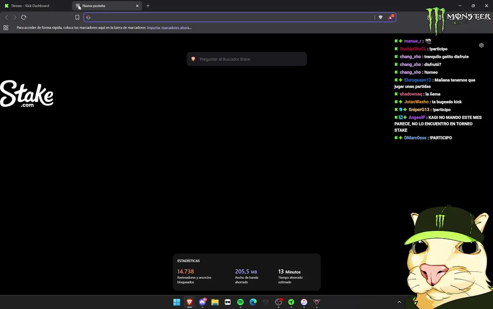Screen dimensions: 493x309
Task: Focus the browser address bar
Action: [233, 17]
